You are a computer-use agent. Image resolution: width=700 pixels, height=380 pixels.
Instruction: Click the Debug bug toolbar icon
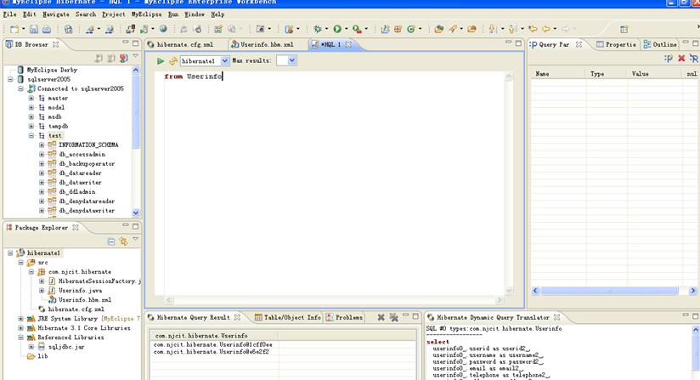[x=318, y=29]
